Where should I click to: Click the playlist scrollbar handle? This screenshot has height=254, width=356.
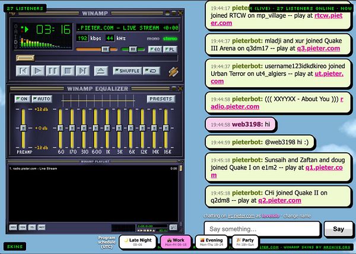[x=181, y=168]
